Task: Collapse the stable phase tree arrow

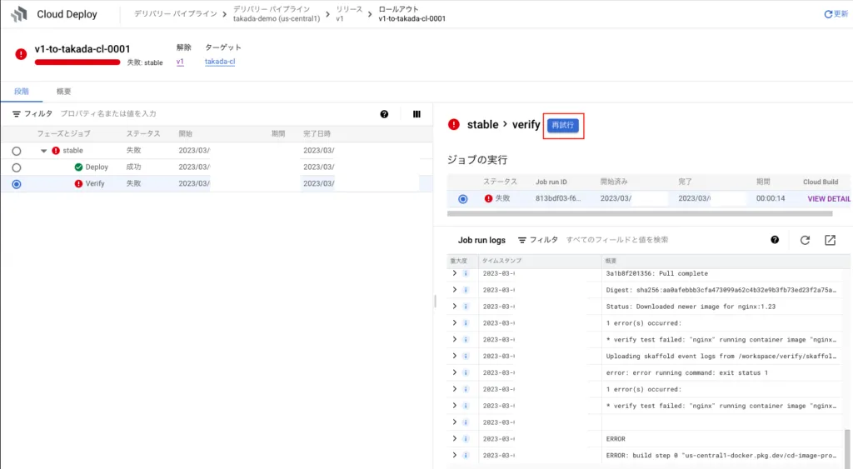Action: coord(43,151)
